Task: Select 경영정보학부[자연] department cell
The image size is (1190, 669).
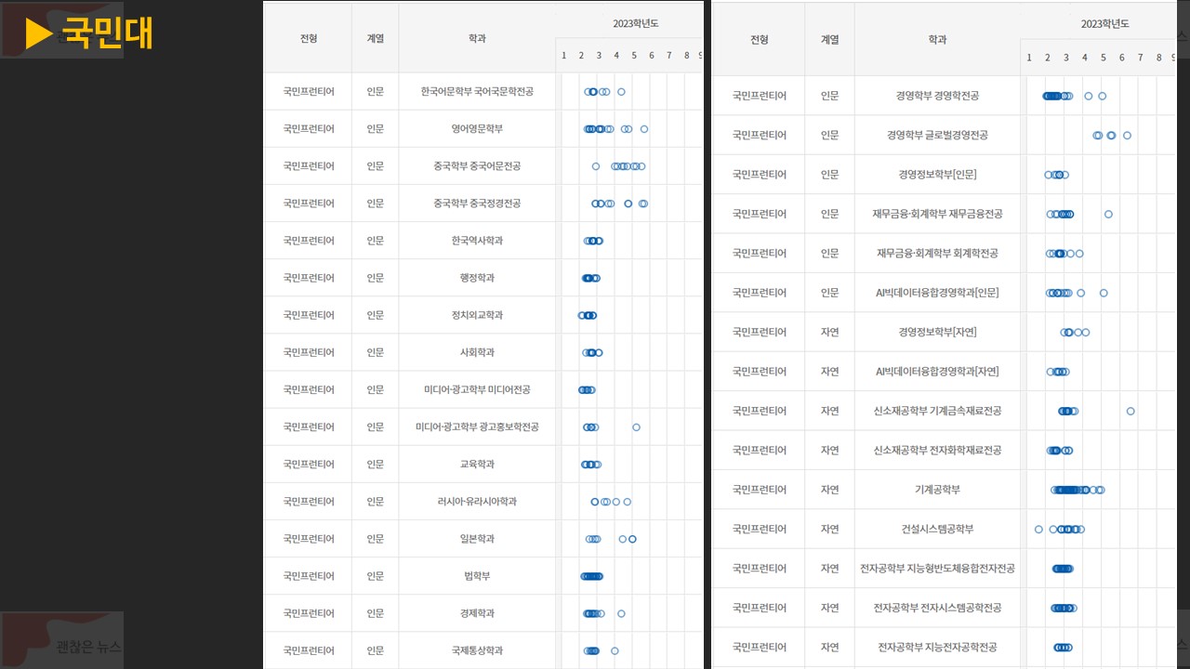Action: tap(937, 332)
